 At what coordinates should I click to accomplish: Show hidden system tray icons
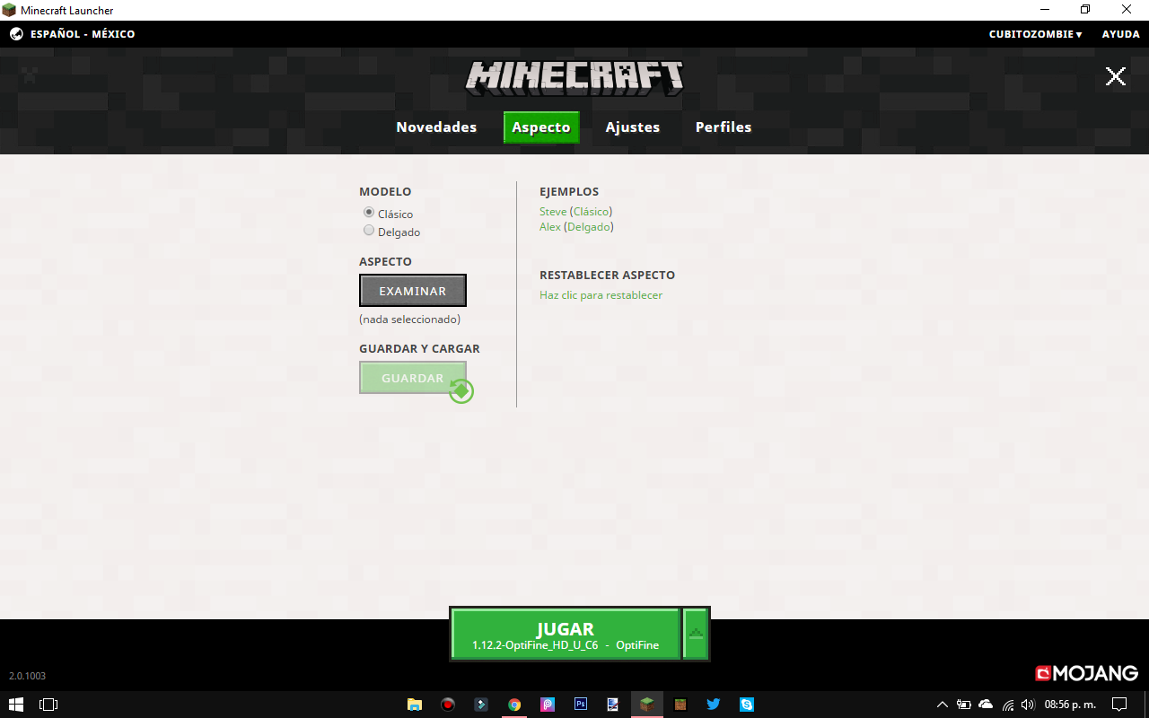[942, 705]
